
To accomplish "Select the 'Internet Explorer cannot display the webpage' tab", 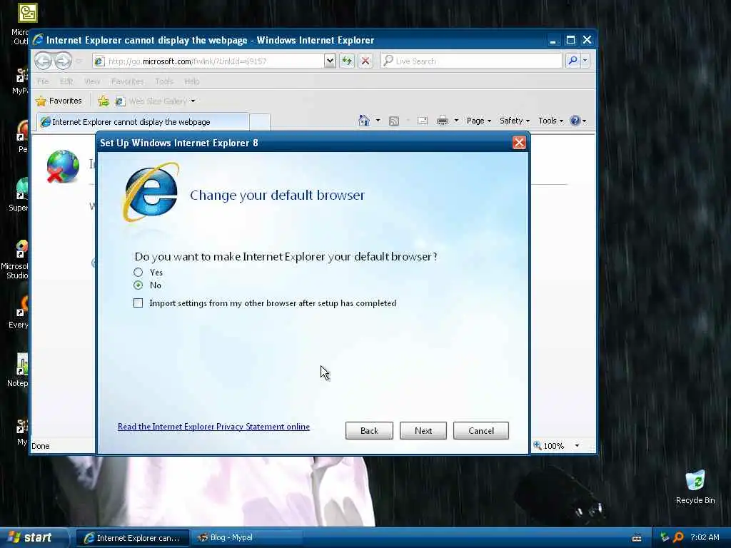I will pos(142,122).
